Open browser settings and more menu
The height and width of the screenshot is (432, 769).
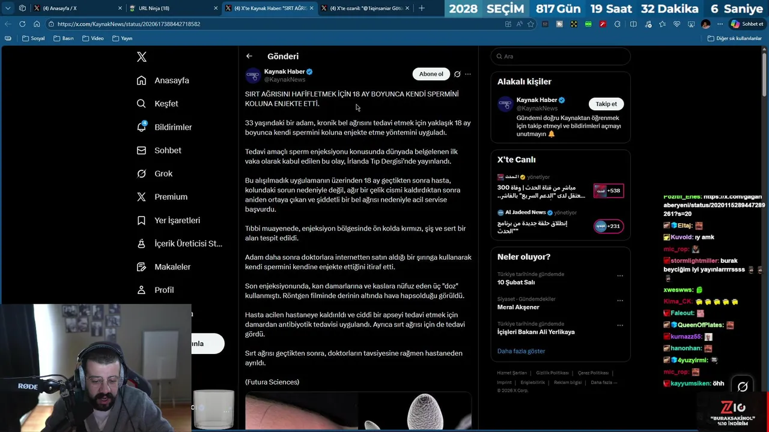point(720,24)
